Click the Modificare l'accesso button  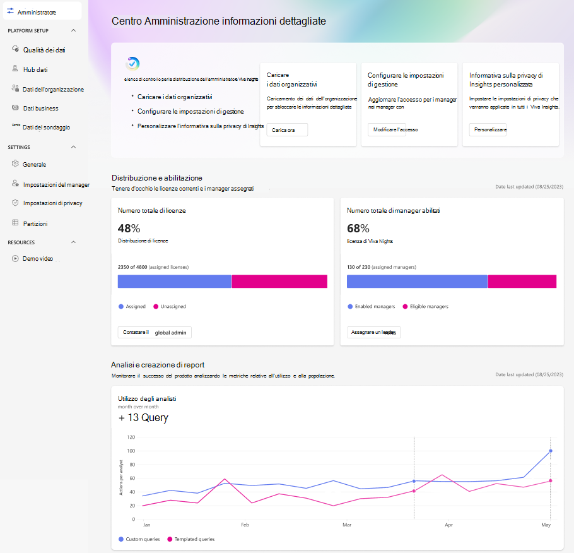tap(387, 130)
